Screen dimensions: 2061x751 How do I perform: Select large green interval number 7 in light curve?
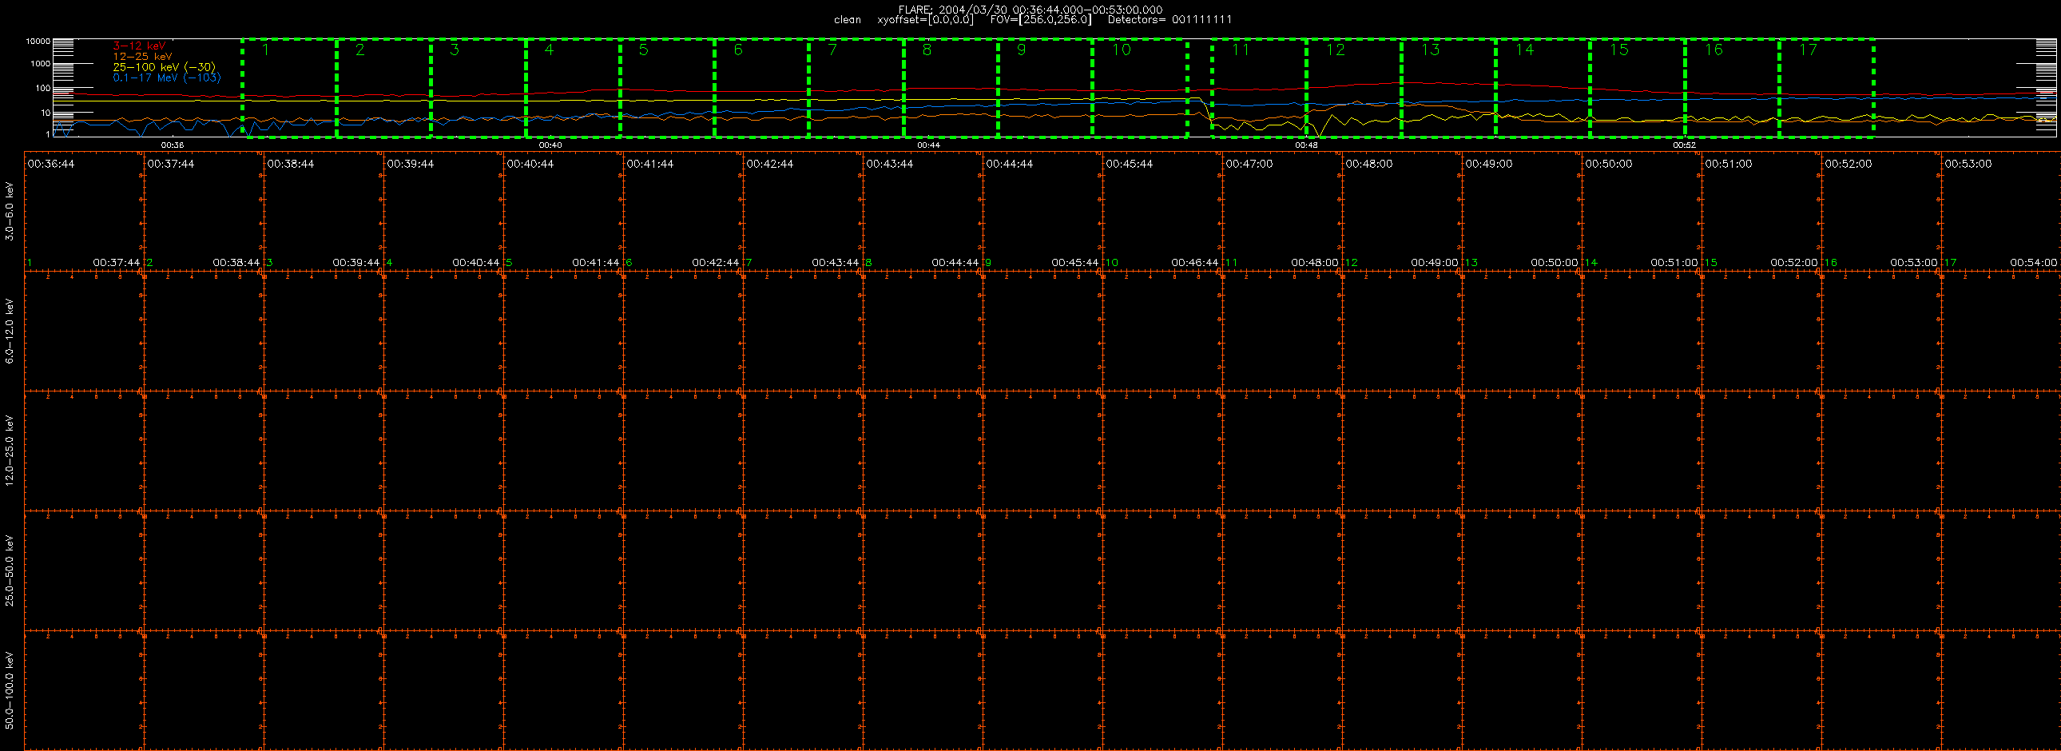pos(832,50)
